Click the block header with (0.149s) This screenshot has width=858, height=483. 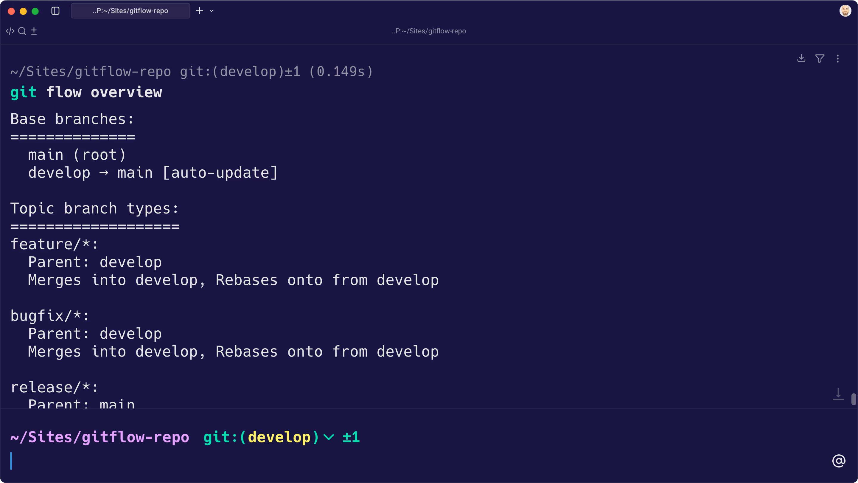192,72
